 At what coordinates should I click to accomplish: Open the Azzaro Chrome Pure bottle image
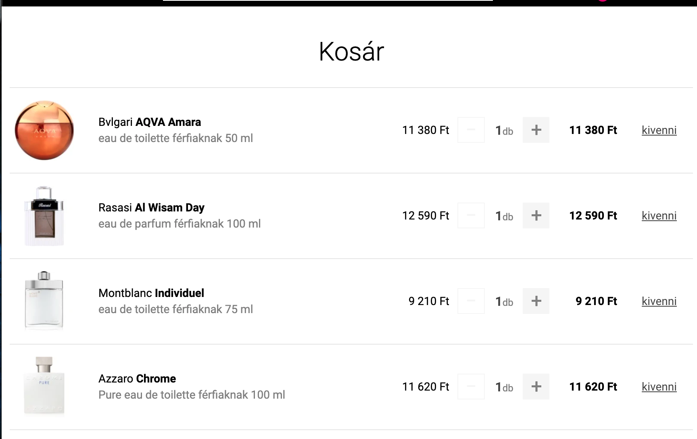44,386
